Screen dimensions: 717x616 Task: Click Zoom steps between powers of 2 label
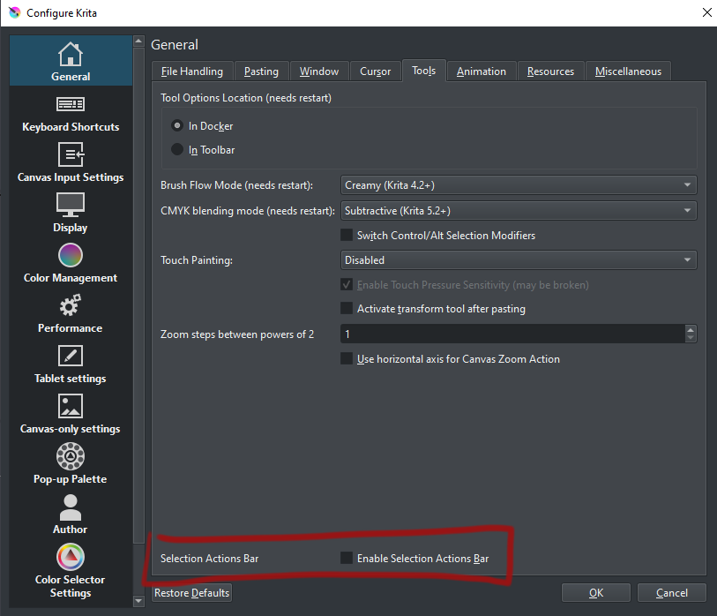click(237, 334)
